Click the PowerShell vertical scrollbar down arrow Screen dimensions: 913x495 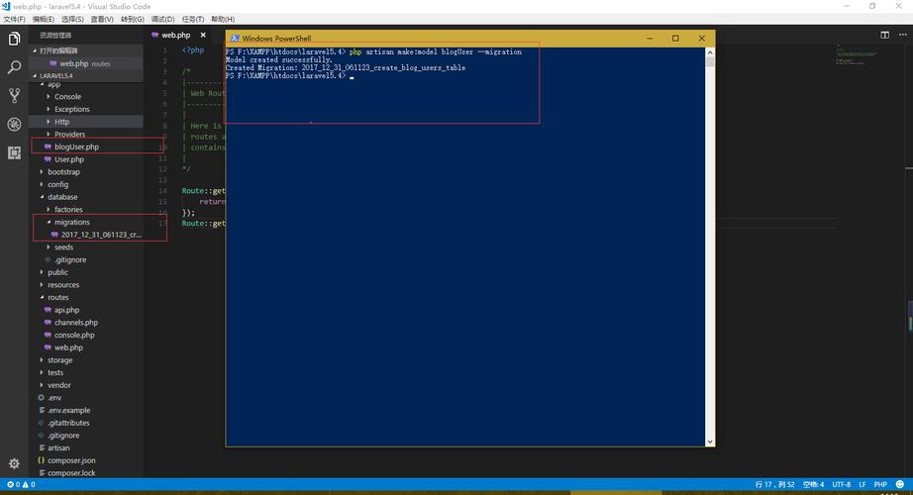tap(710, 442)
